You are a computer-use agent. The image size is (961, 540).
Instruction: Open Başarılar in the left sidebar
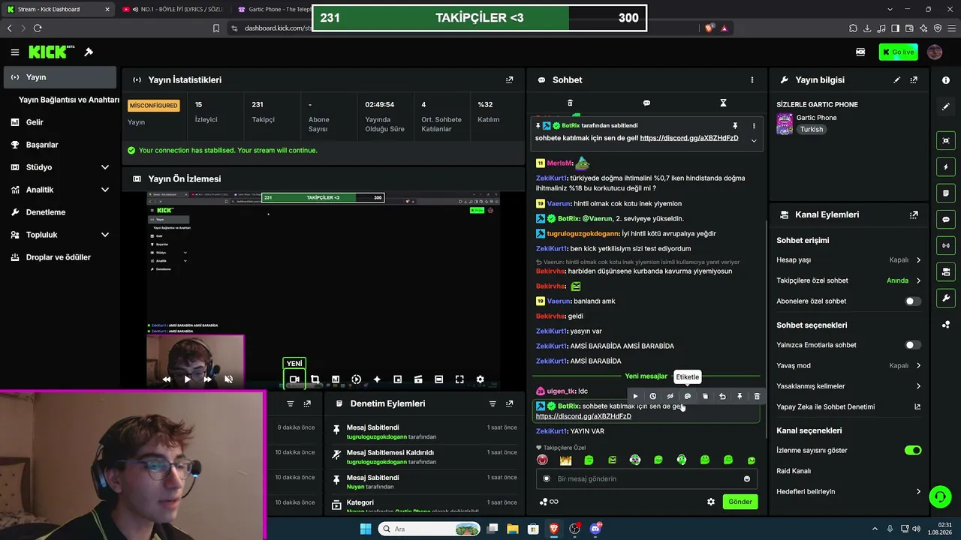coord(60,145)
